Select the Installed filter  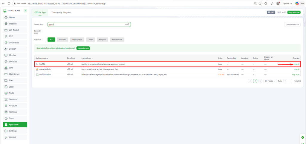[62, 39]
